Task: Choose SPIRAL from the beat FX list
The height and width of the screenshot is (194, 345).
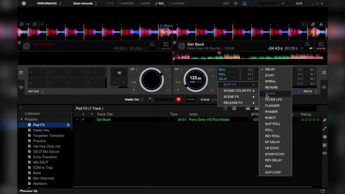Action: (x=275, y=81)
